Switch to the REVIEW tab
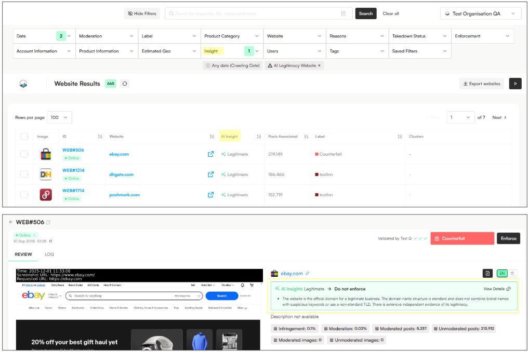This screenshot has width=529, height=352. click(x=23, y=254)
